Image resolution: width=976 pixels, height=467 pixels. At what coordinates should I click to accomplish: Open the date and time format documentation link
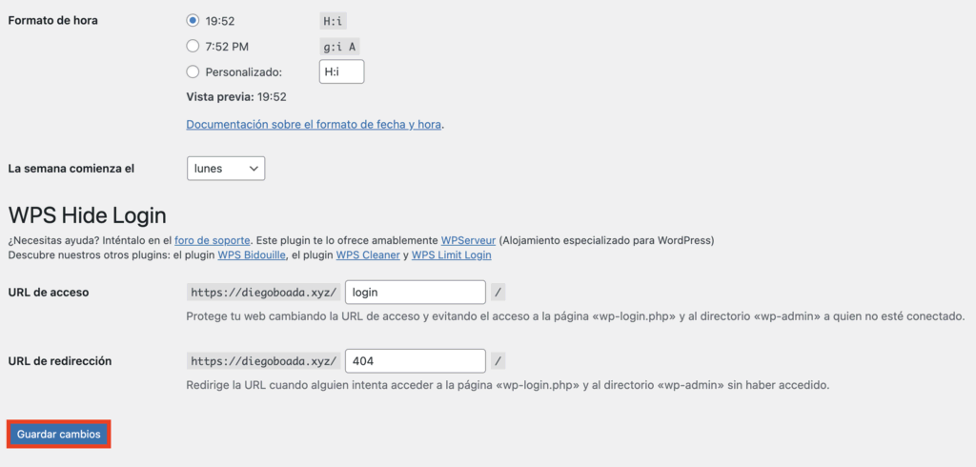(x=314, y=124)
